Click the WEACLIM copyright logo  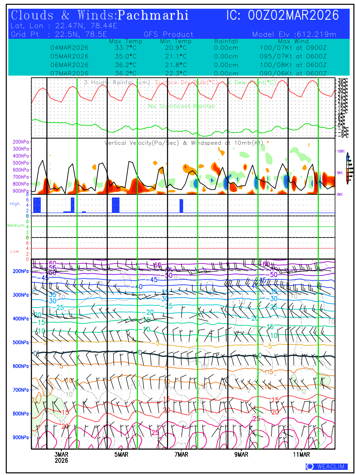327,467
